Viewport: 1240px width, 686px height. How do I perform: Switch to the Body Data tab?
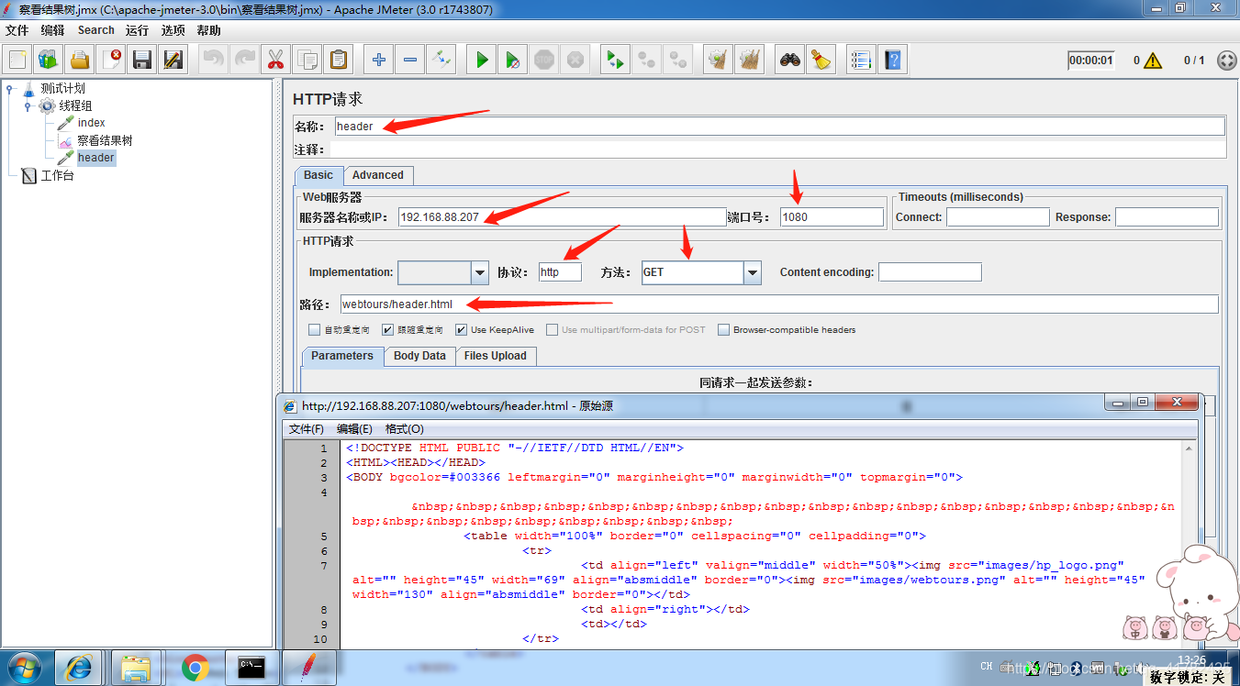pyautogui.click(x=419, y=356)
